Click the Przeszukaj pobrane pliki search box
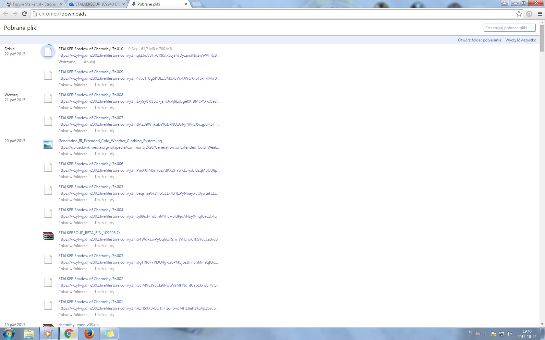The width and height of the screenshot is (545, 340). tap(509, 28)
